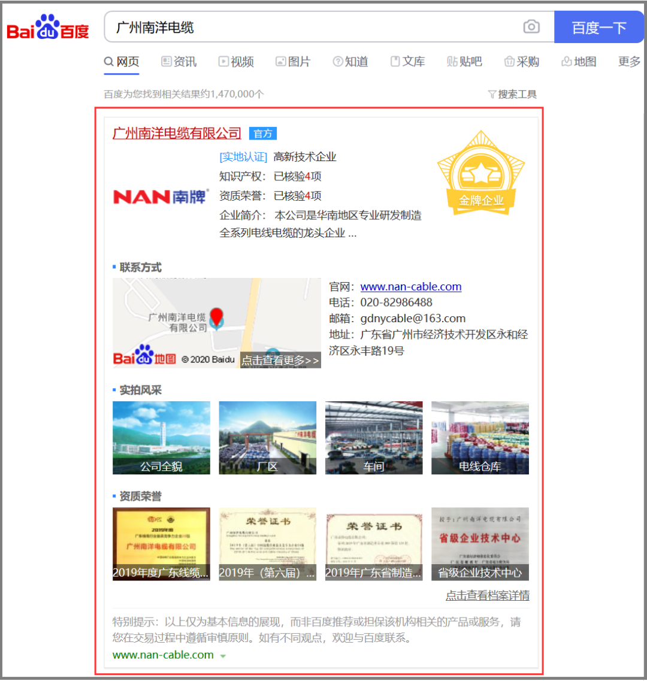Screen dimensions: 647x681
Task: Open 广州南洋电缆有限公司 title link
Action: click(x=177, y=134)
